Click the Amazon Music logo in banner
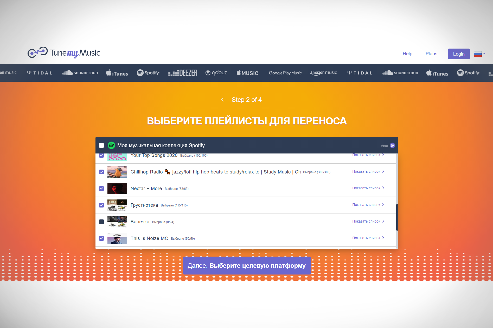The height and width of the screenshot is (328, 493). point(323,73)
